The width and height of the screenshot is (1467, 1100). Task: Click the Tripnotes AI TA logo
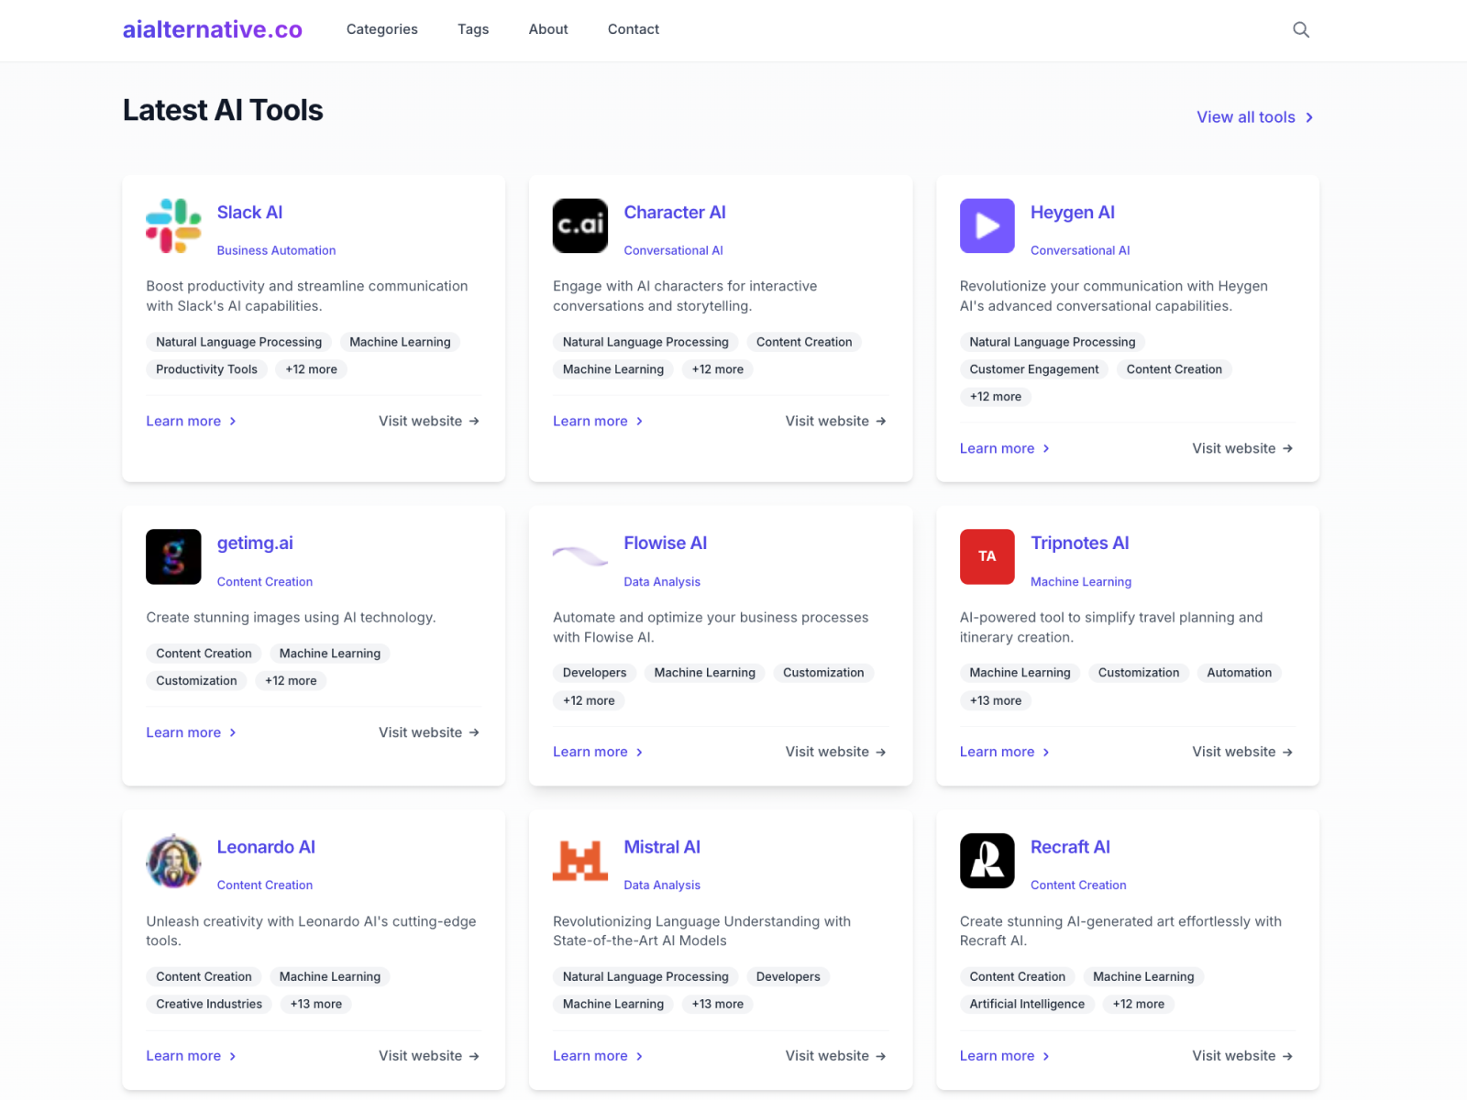(x=987, y=556)
